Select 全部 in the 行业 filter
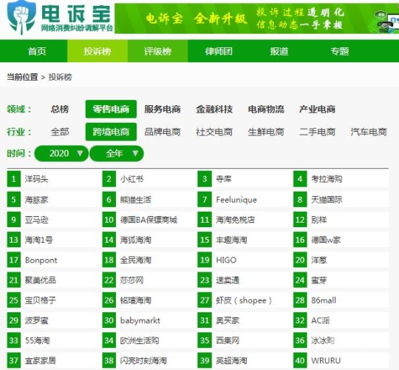399x370 pixels. 60,132
